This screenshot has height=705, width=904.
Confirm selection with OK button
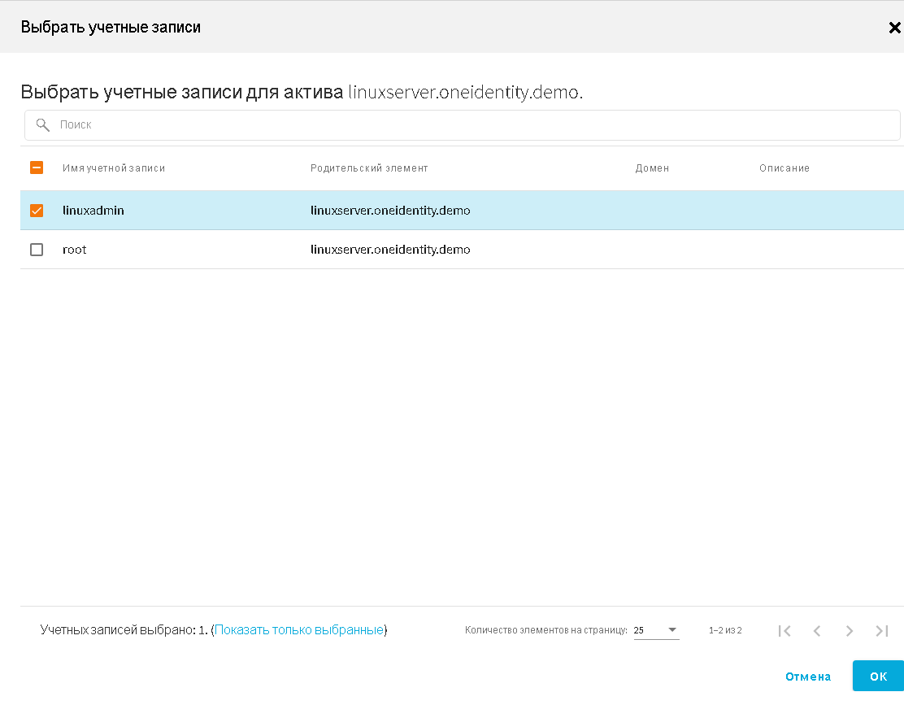(x=878, y=676)
